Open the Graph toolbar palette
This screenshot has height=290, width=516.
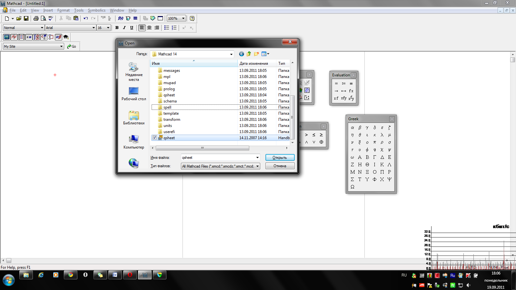14,37
